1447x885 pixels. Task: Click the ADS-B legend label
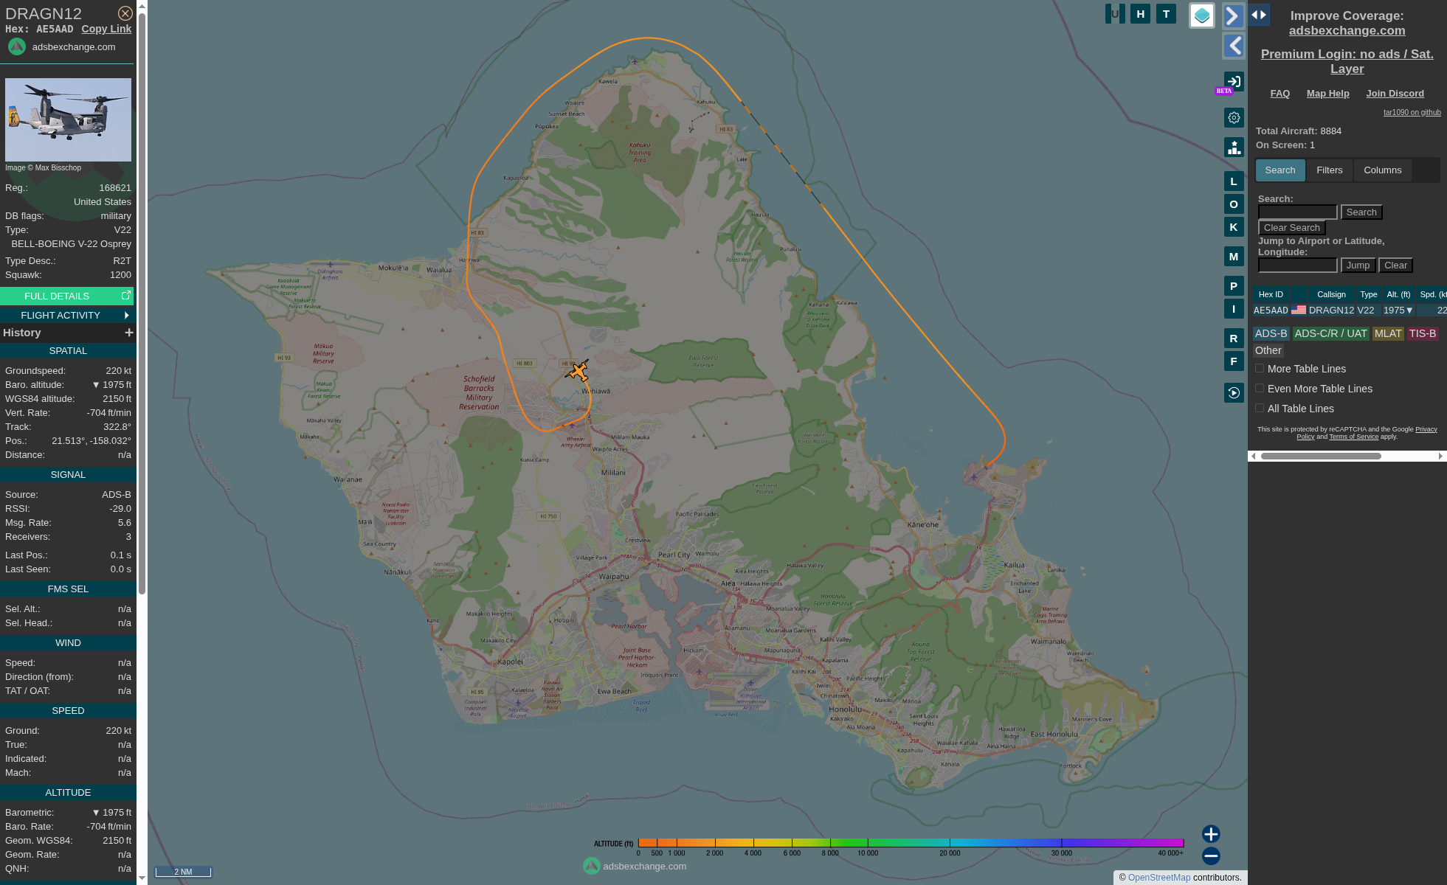coord(1271,334)
